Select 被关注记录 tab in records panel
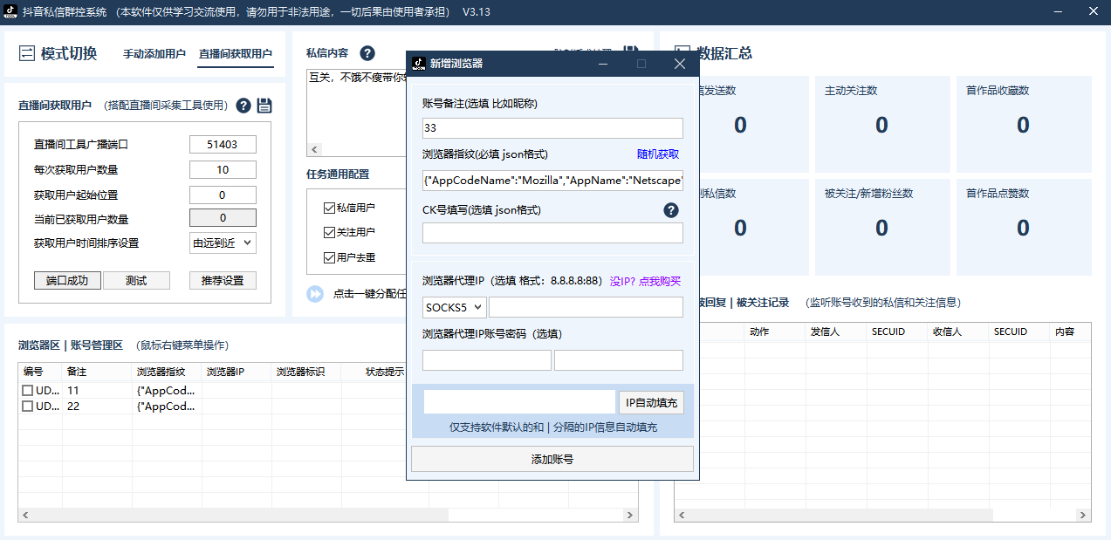Viewport: 1111px width, 540px height. tap(763, 303)
